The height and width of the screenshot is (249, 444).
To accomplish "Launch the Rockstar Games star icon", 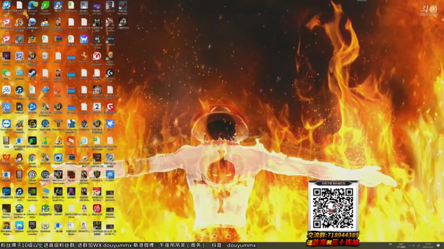I will point(46,226).
